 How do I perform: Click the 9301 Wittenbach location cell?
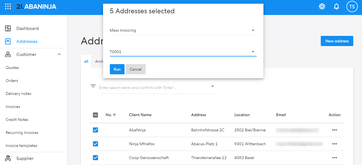click(x=250, y=144)
